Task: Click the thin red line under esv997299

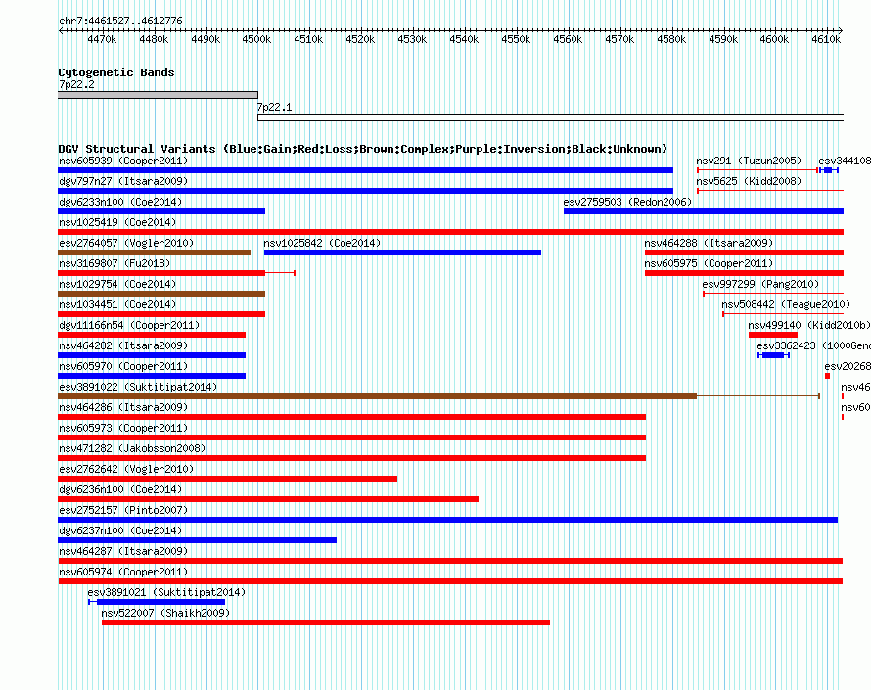Action: click(x=773, y=294)
